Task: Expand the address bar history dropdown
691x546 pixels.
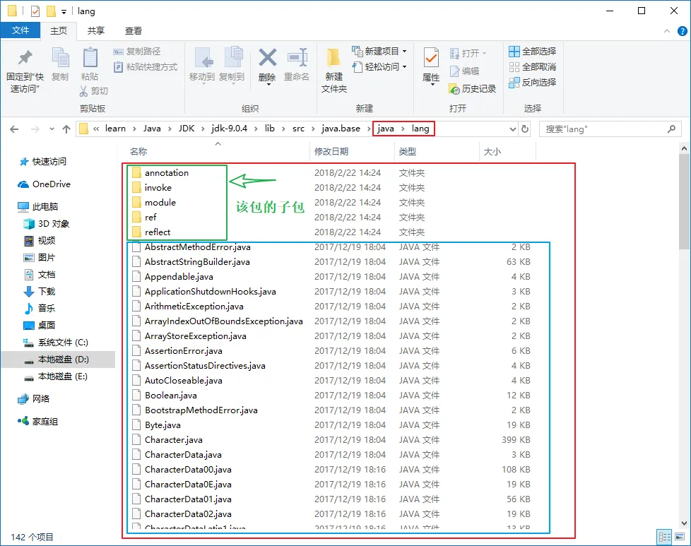Action: click(513, 129)
